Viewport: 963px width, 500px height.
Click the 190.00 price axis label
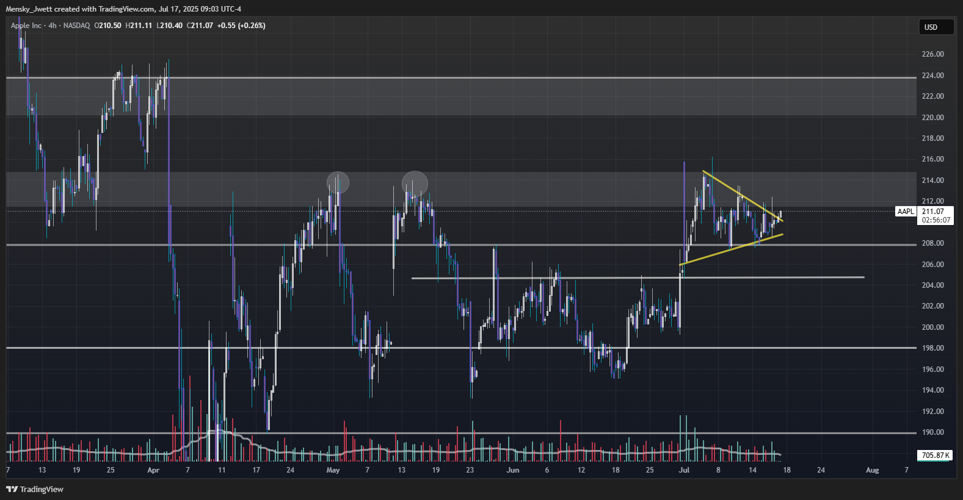[932, 432]
